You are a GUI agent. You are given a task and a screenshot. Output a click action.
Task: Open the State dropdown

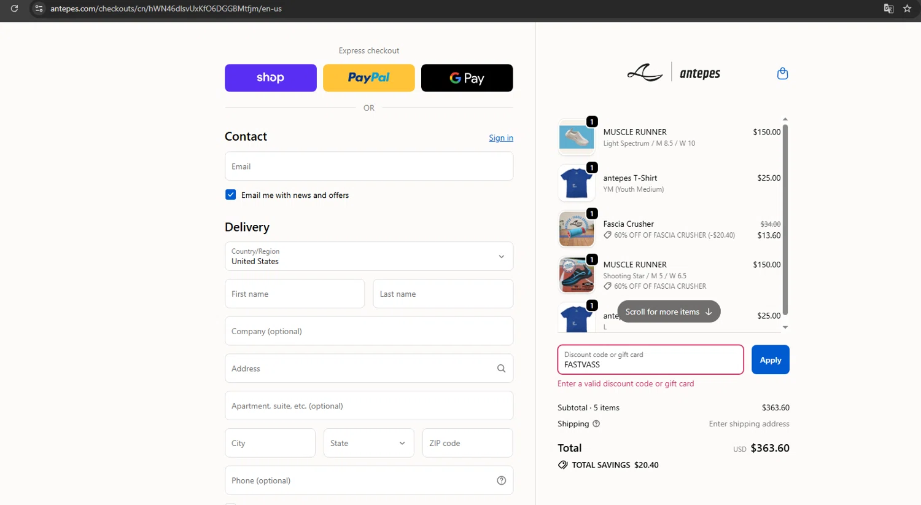coord(368,443)
